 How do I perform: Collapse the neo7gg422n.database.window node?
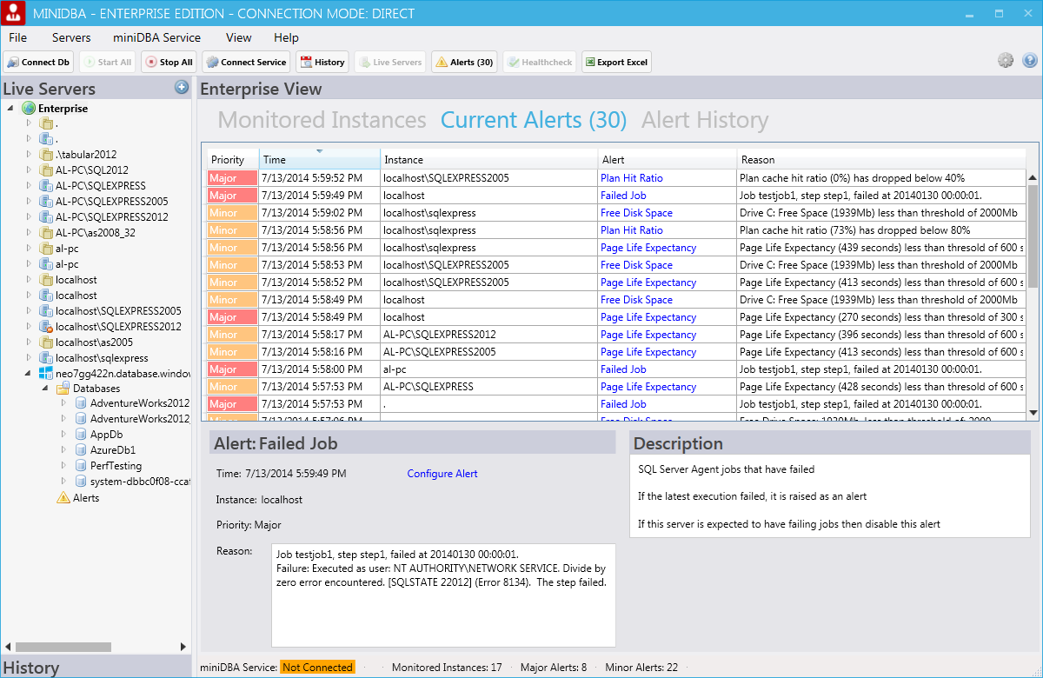click(29, 373)
